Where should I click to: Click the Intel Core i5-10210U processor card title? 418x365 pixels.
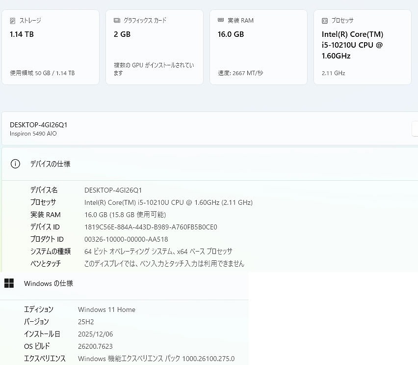click(x=352, y=45)
